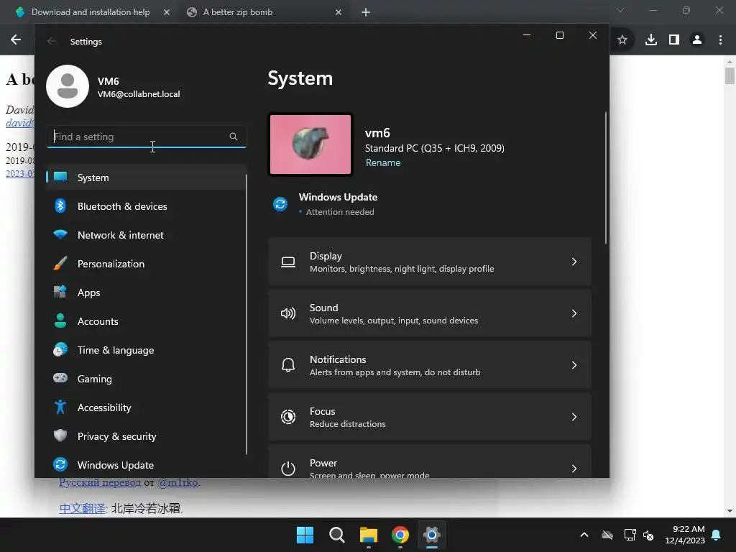Open Sound settings card

[430, 313]
